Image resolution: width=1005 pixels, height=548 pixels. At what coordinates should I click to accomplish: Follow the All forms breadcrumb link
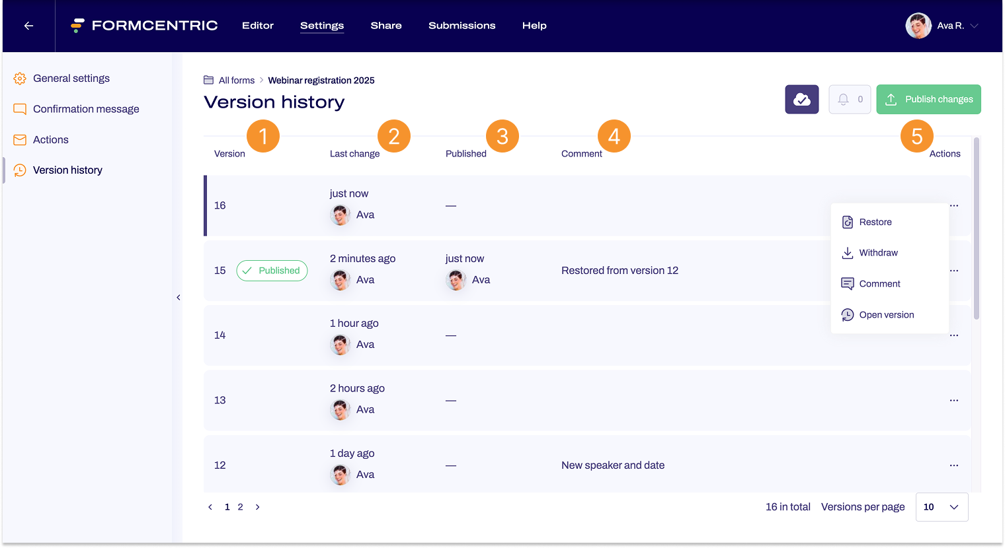[x=236, y=80]
